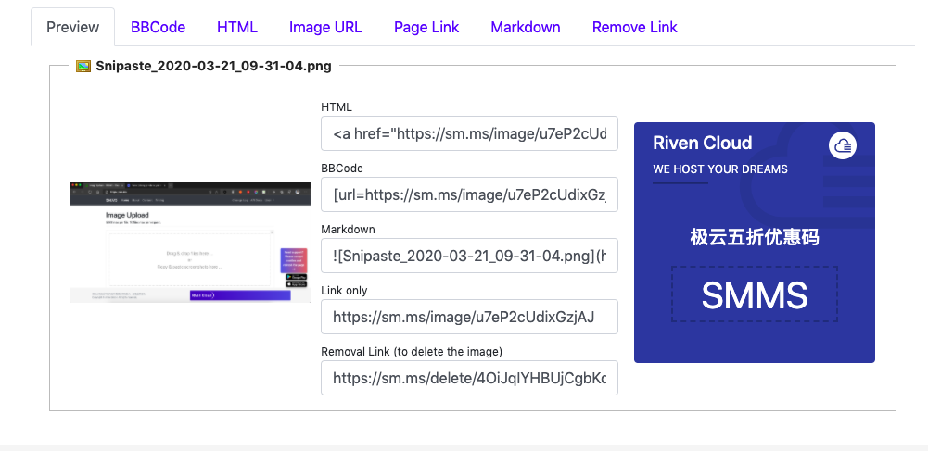Click the HTML code input field
The height and width of the screenshot is (451, 928).
(469, 133)
